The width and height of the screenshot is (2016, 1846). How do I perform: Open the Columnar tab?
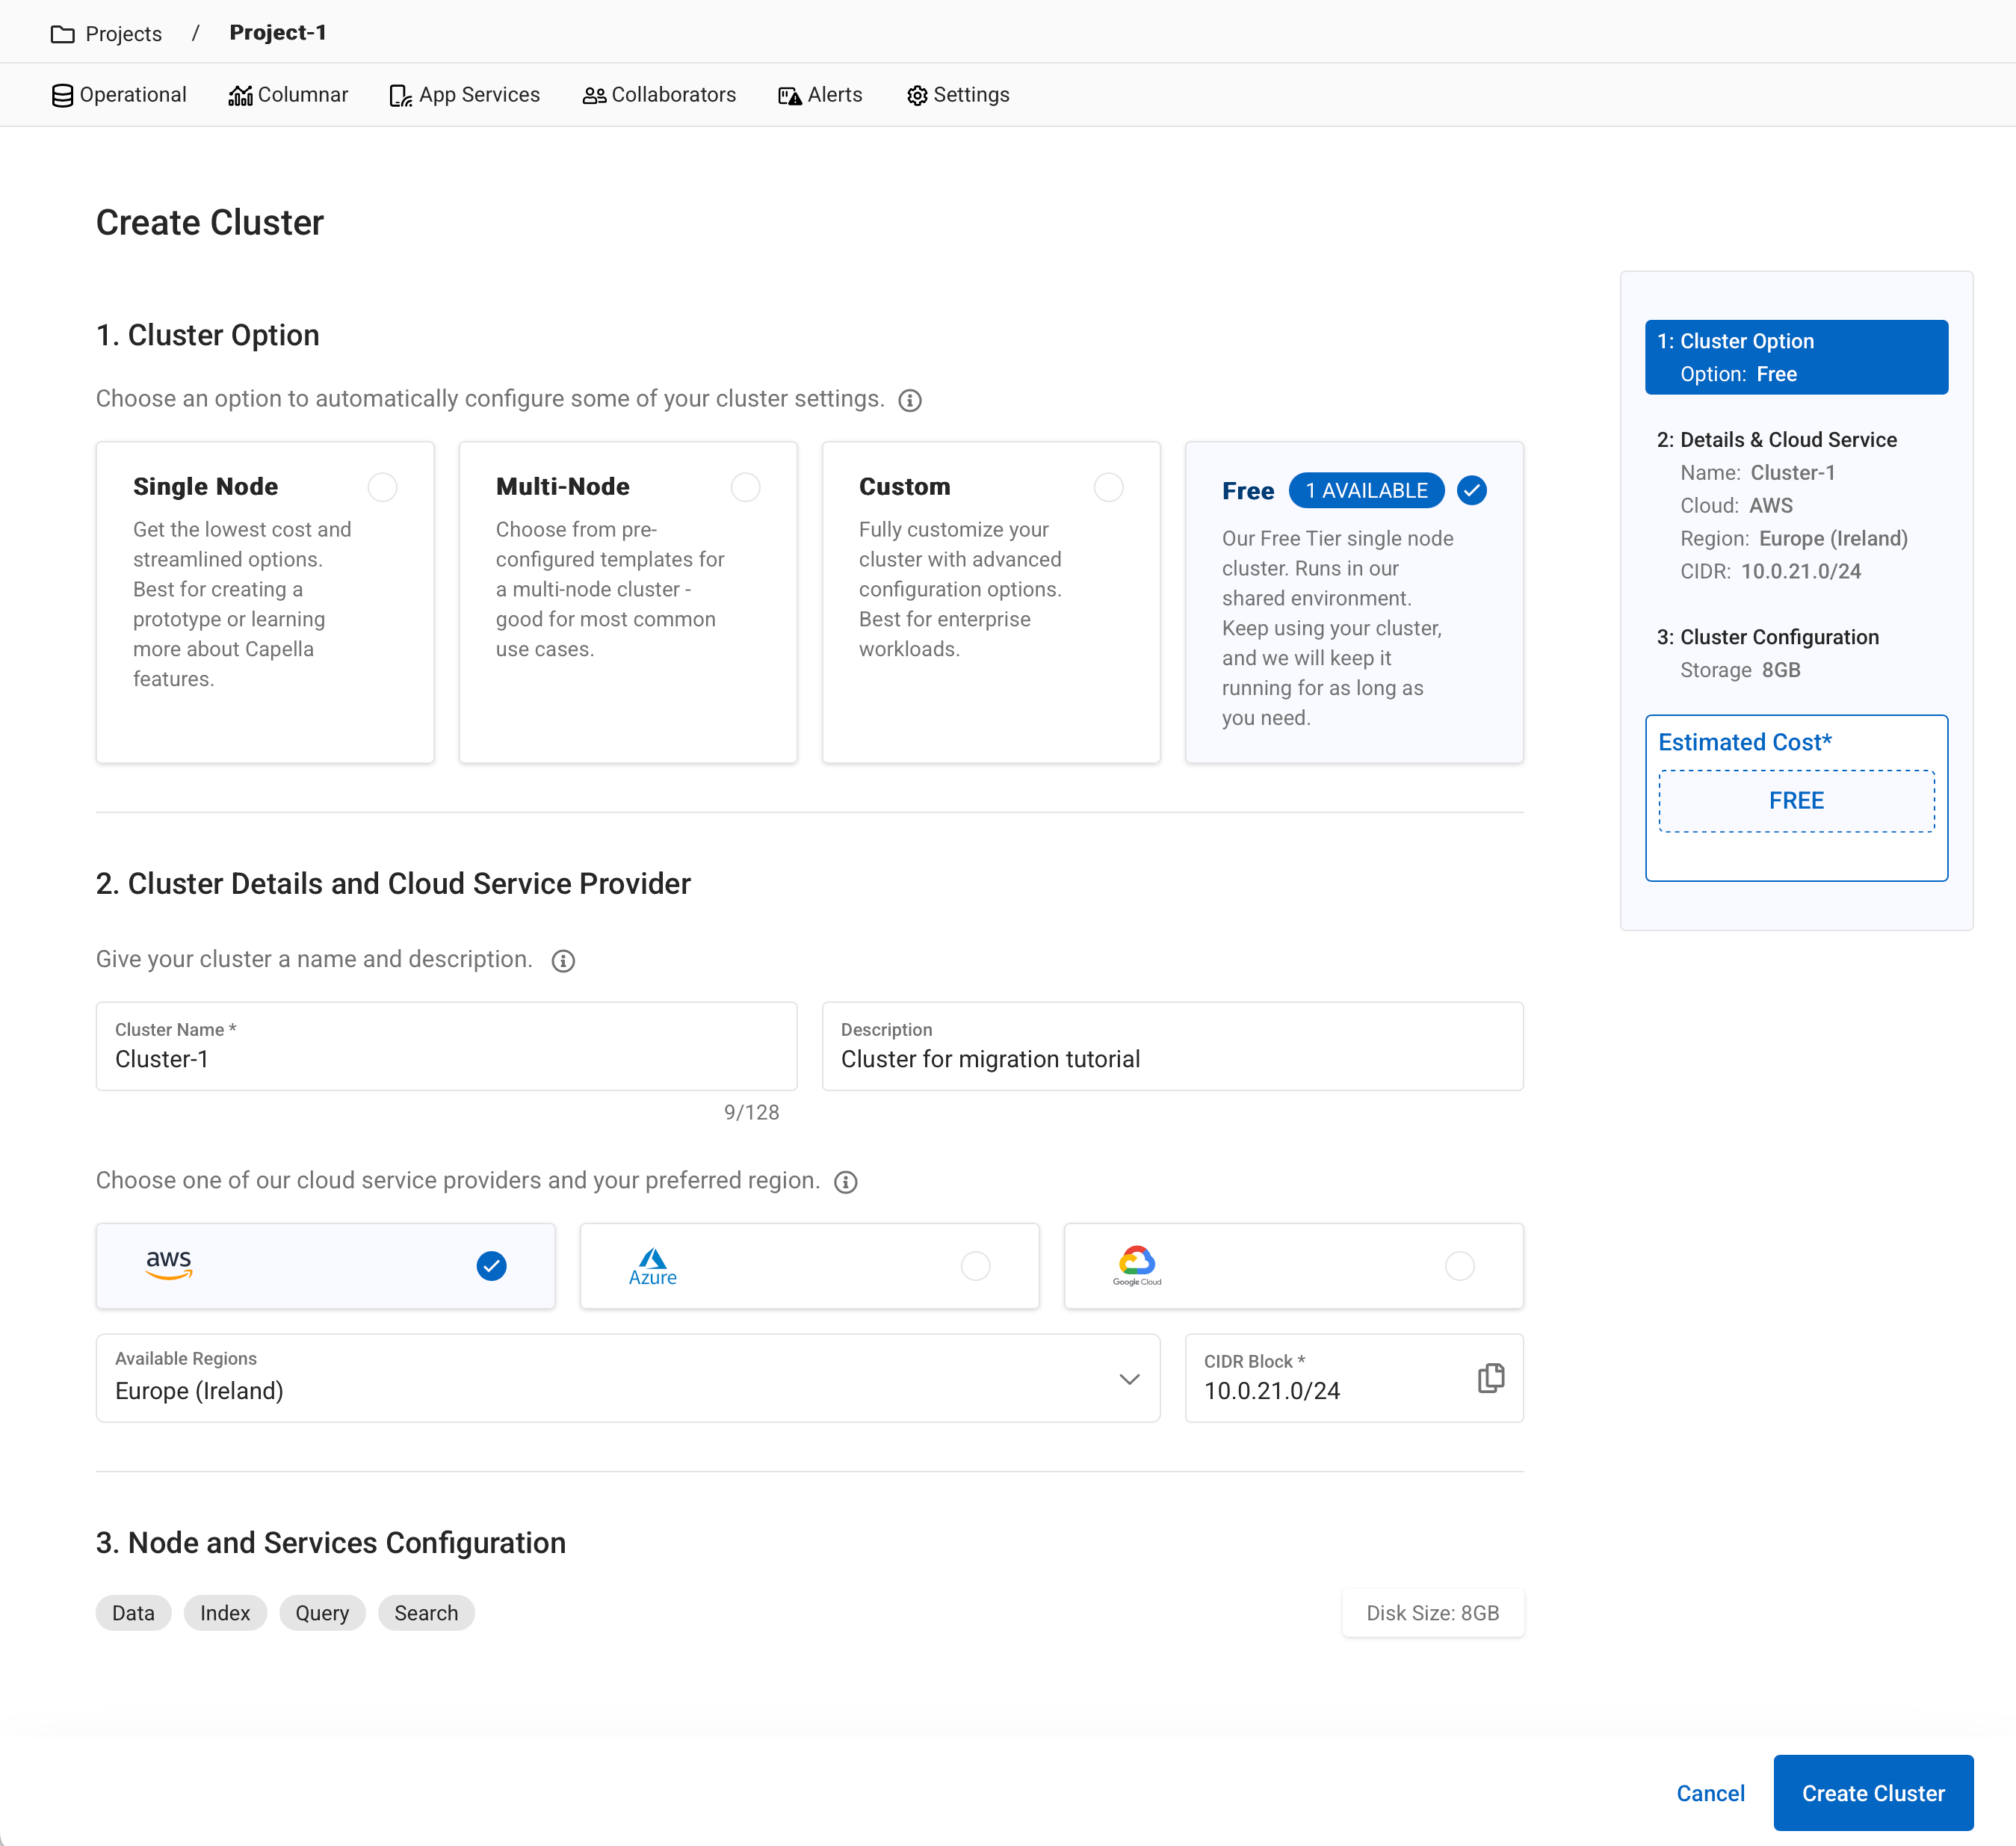[288, 95]
